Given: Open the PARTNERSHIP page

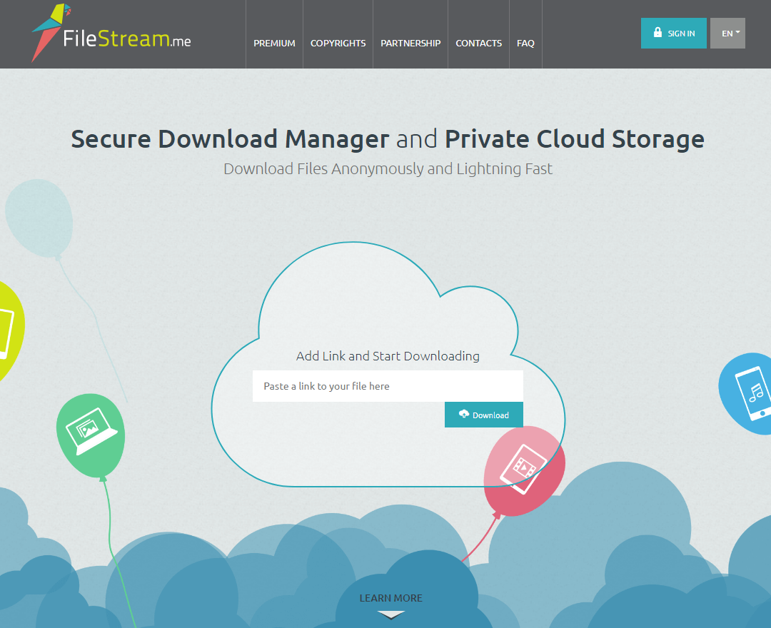Looking at the screenshot, I should [x=410, y=44].
